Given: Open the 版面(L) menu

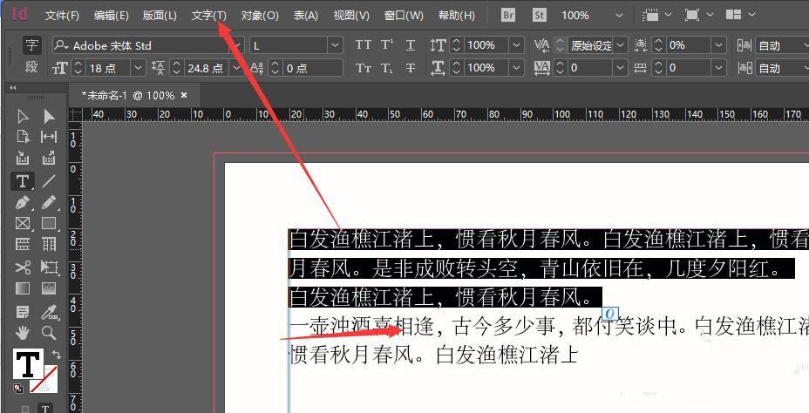Looking at the screenshot, I should (160, 16).
